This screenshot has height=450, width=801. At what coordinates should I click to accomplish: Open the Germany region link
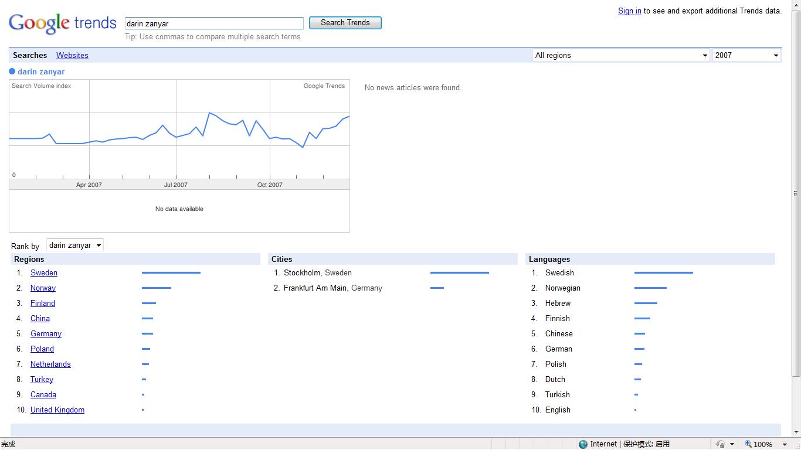(46, 334)
